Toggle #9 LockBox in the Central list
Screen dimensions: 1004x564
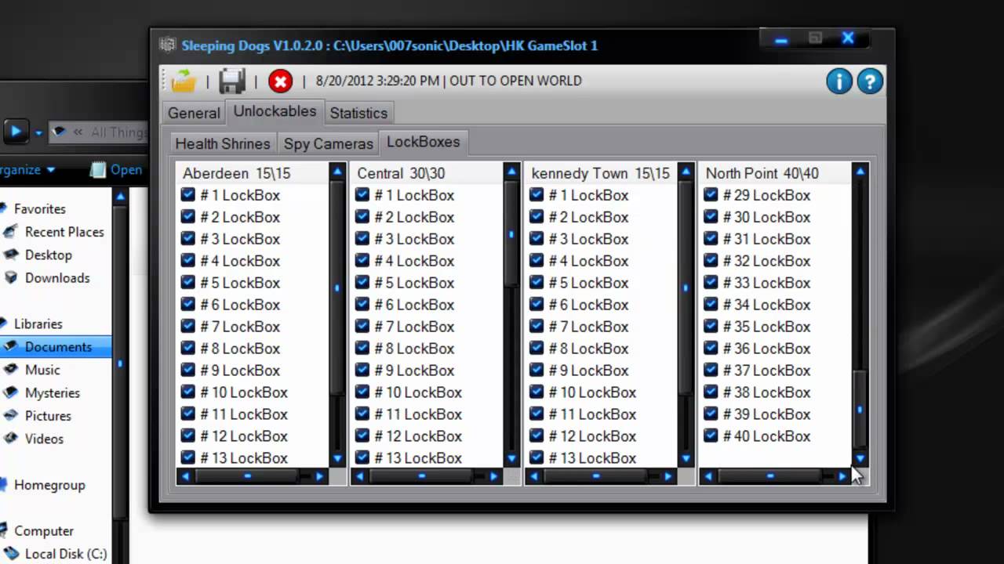point(362,371)
